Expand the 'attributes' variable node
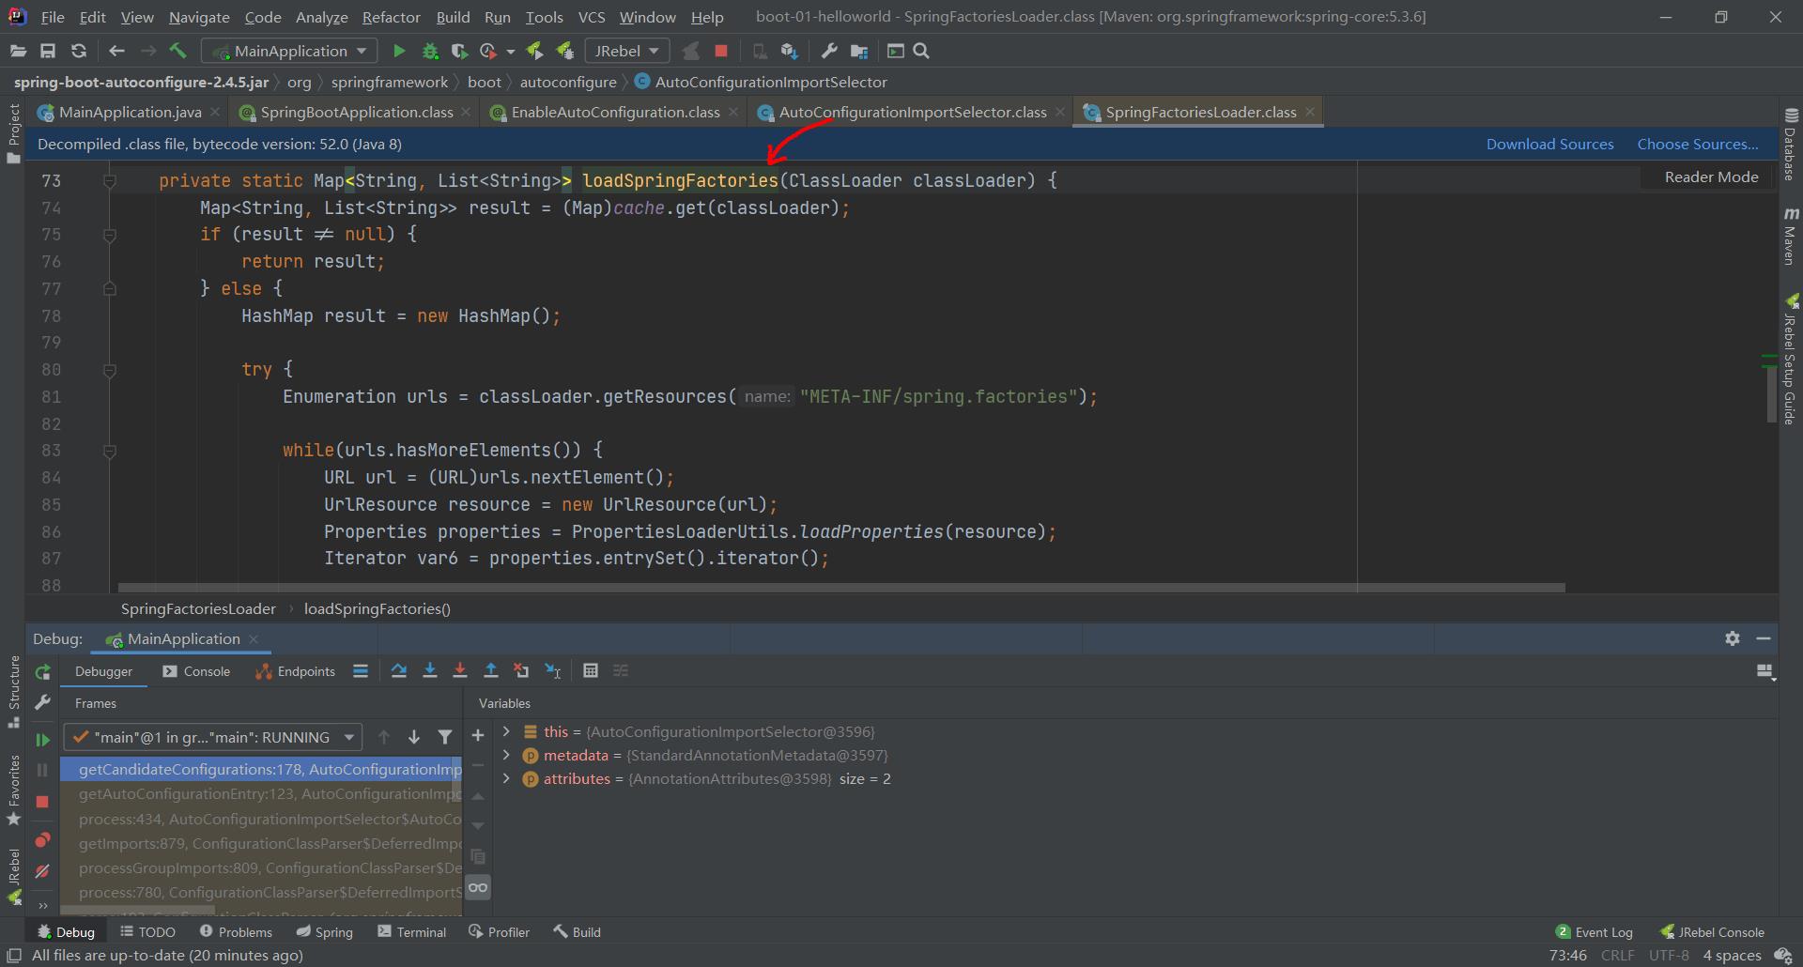Image resolution: width=1803 pixels, height=967 pixels. pyautogui.click(x=506, y=778)
